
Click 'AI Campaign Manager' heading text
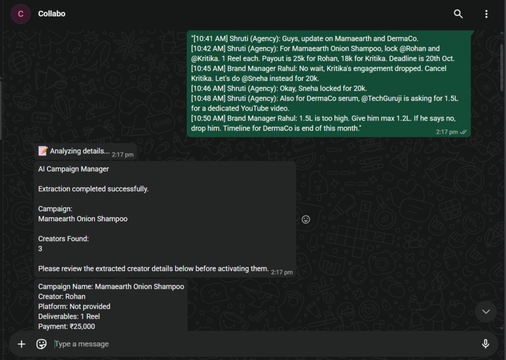tap(74, 169)
